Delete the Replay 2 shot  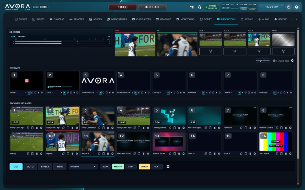pos(72,154)
